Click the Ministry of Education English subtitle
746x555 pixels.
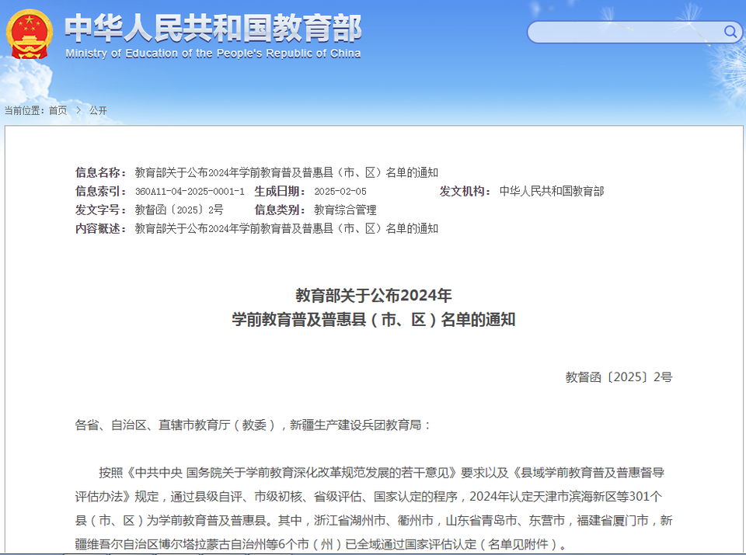(x=213, y=54)
